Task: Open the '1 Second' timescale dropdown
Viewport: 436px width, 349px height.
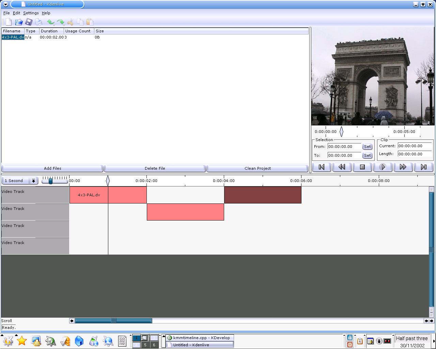Action: click(33, 181)
